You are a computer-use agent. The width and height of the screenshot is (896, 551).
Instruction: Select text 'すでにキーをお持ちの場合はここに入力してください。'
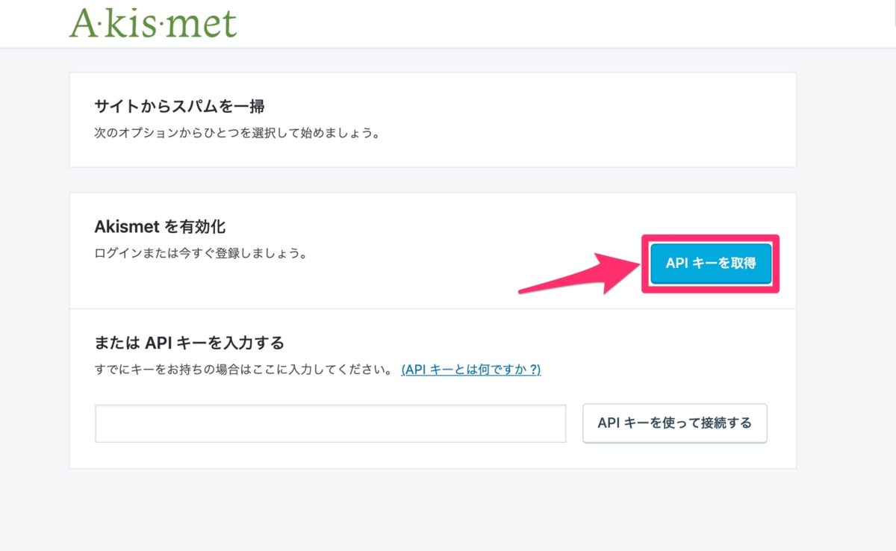(x=244, y=370)
